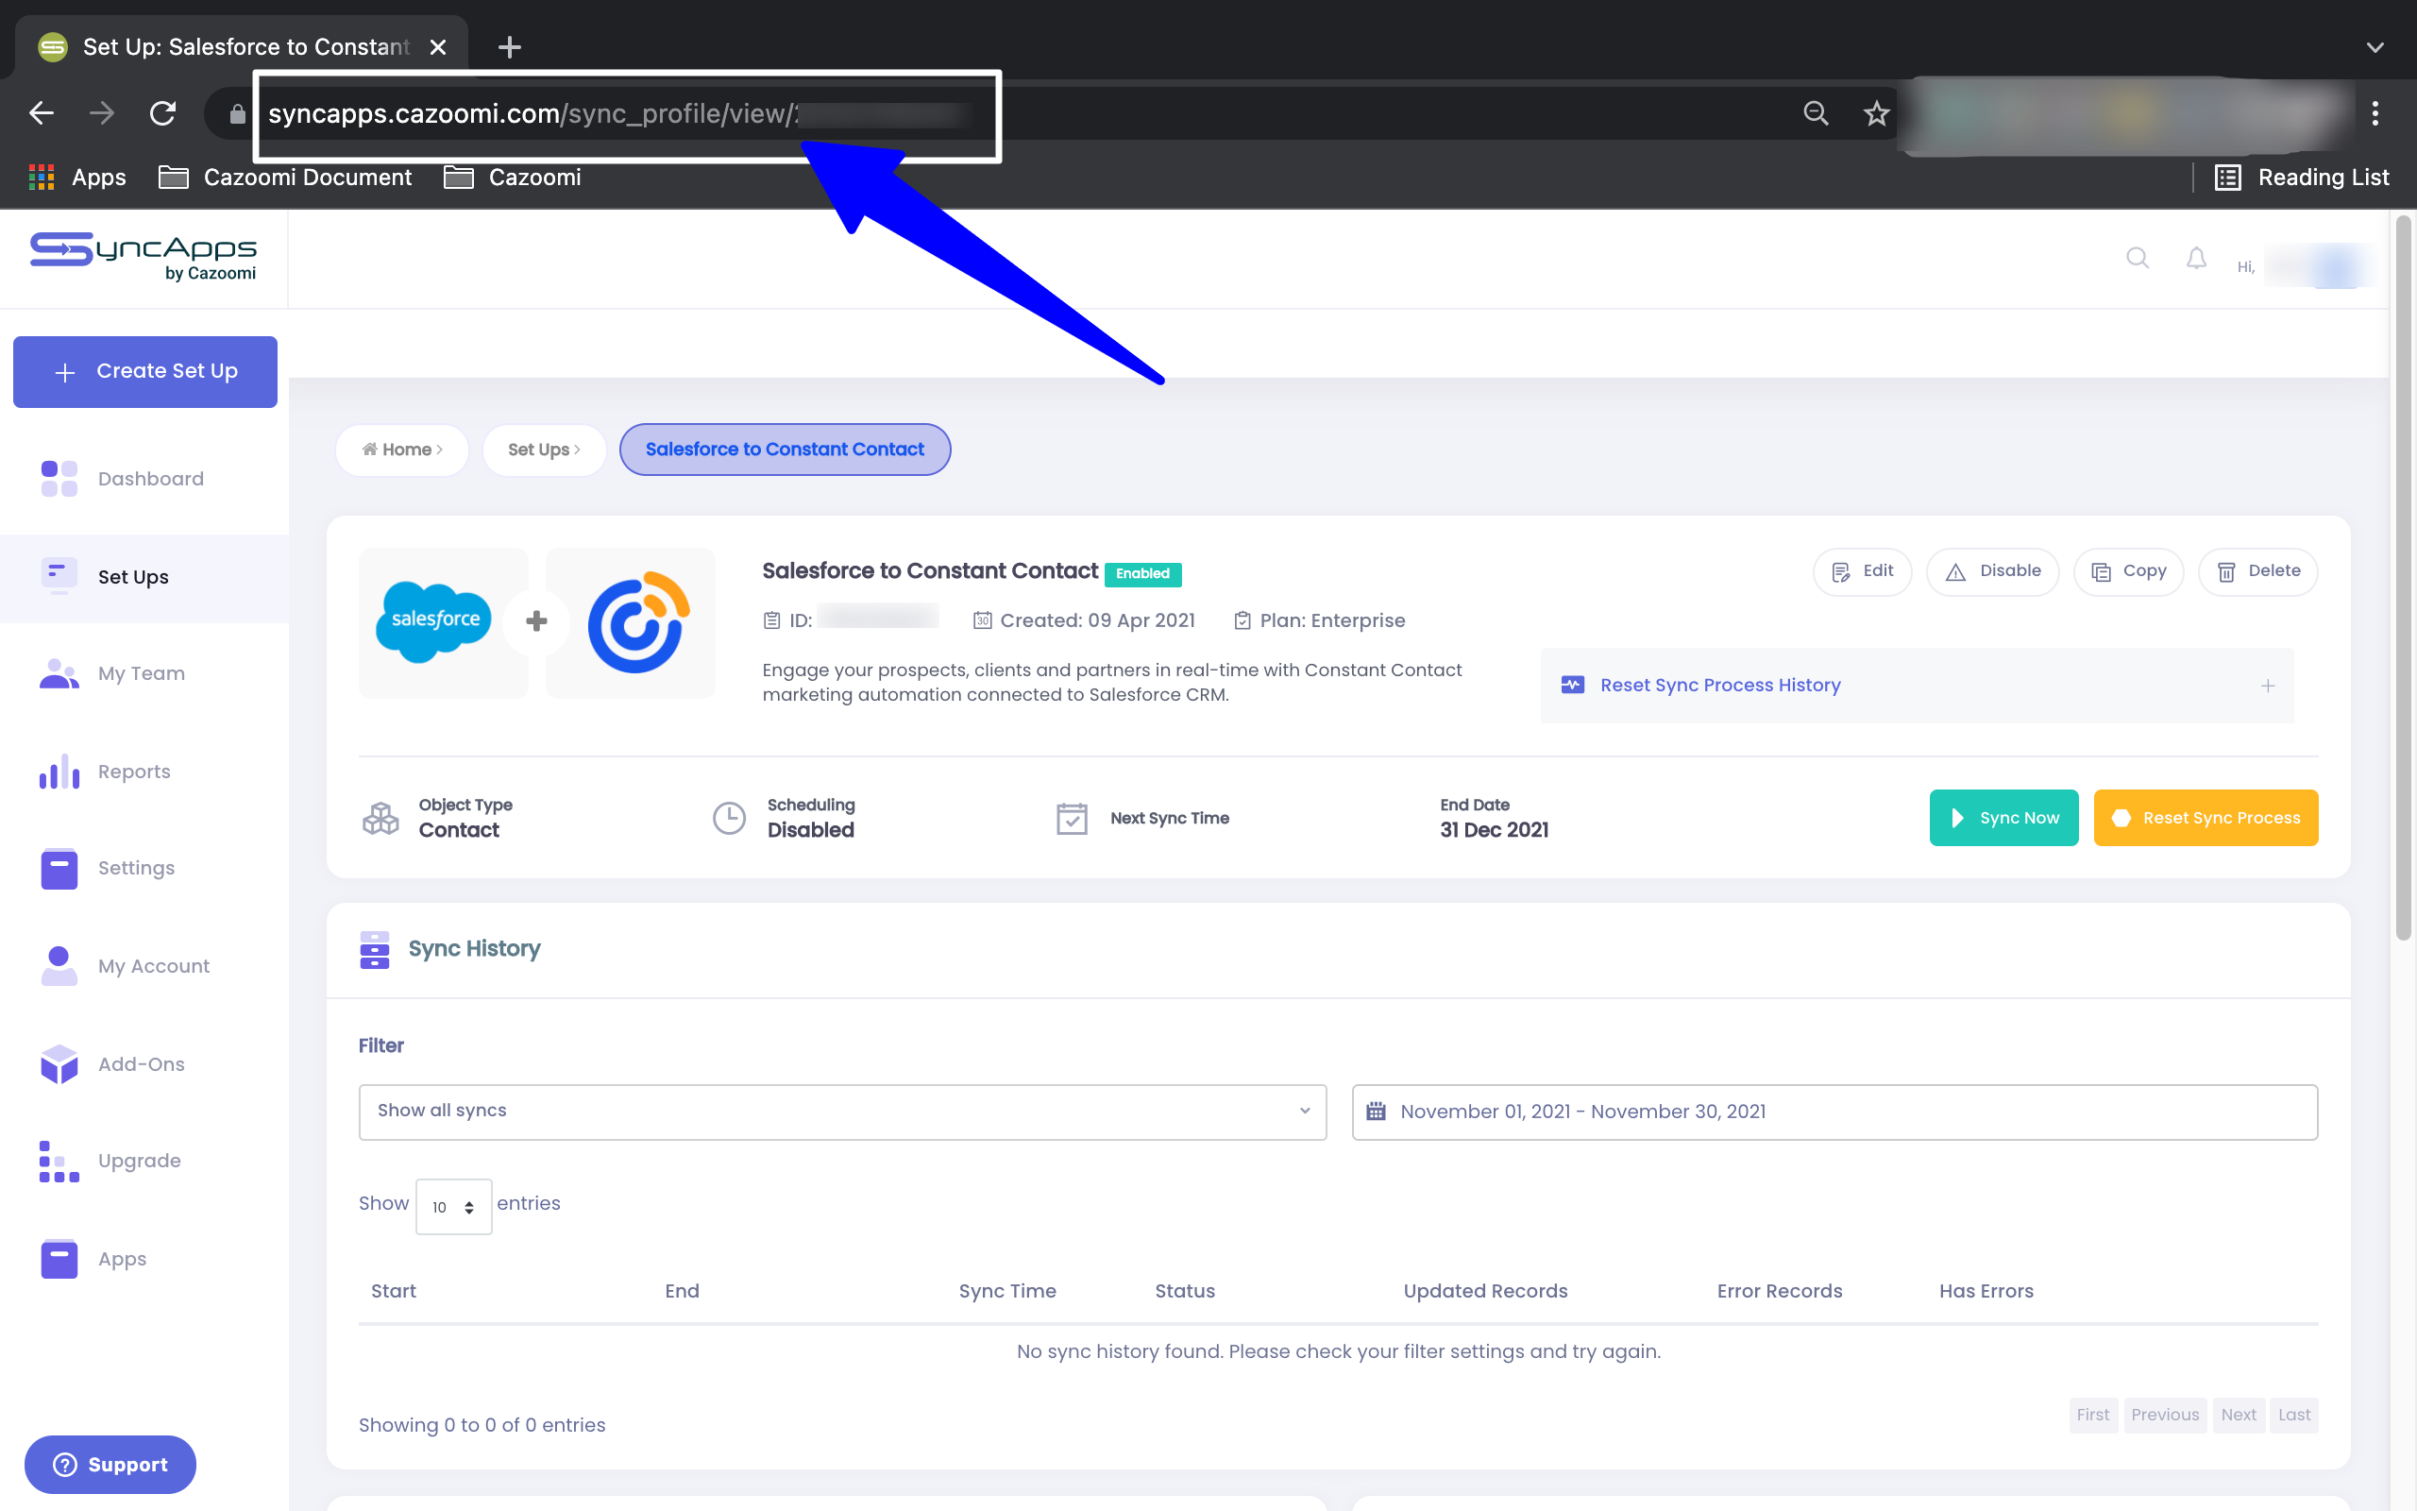Viewport: 2417px width, 1511px height.
Task: Click the SyncApps by Cazoomi logo
Action: [143, 257]
